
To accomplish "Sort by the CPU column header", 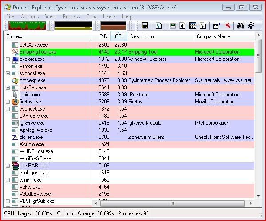I will [119, 36].
